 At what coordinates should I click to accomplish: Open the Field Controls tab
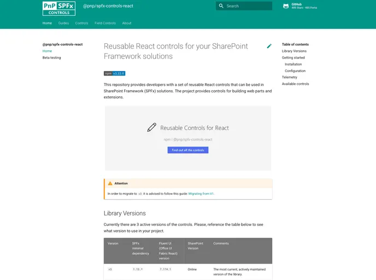pyautogui.click(x=105, y=23)
